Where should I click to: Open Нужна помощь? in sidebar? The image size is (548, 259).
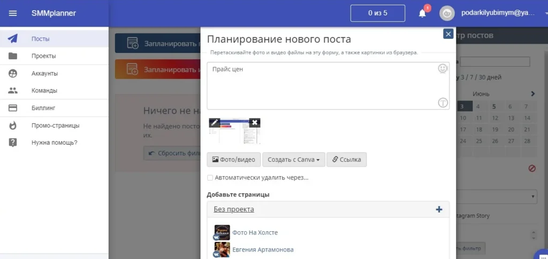tap(54, 143)
